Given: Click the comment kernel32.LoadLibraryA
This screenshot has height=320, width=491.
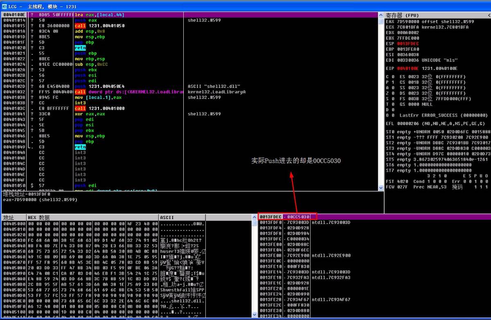Looking at the screenshot, I should [216, 92].
